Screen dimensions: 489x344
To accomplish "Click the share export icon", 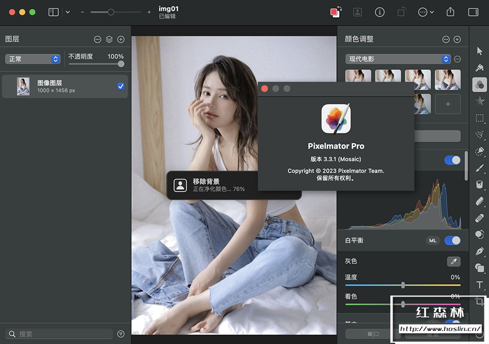I will [450, 12].
